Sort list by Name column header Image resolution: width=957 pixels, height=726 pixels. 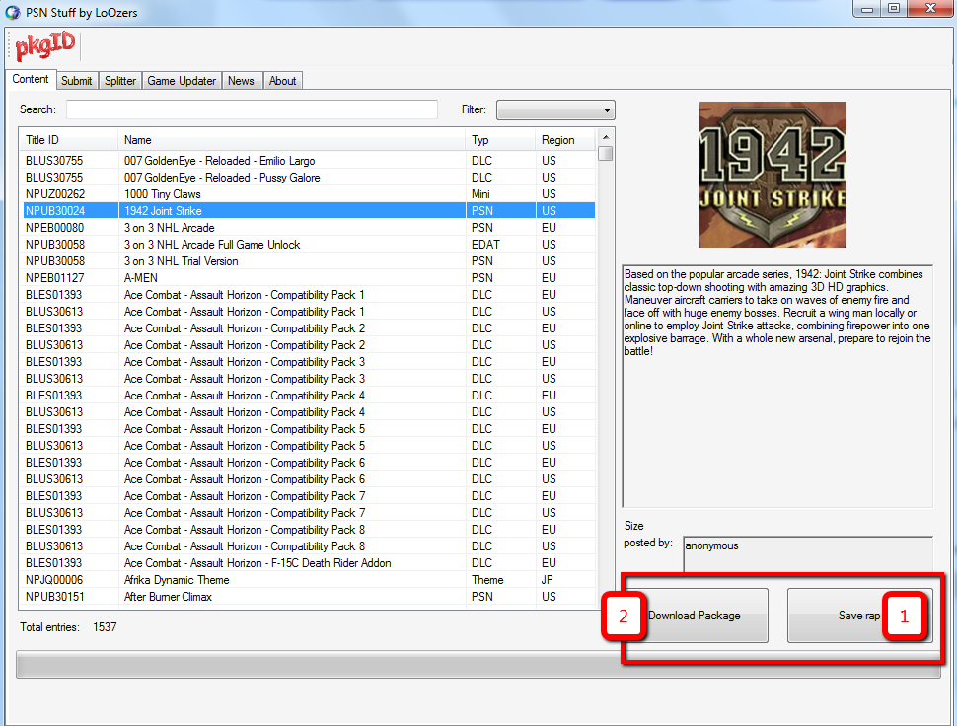tap(291, 140)
